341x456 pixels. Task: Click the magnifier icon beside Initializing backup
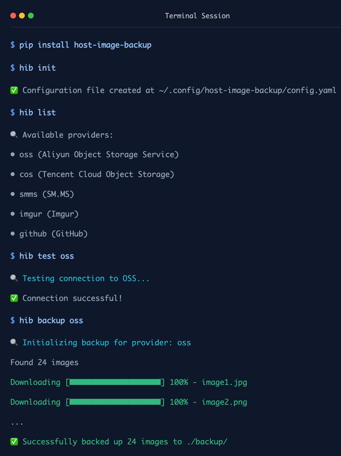point(14,342)
